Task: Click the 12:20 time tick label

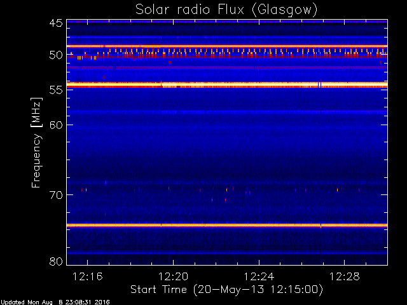Action: click(x=173, y=277)
